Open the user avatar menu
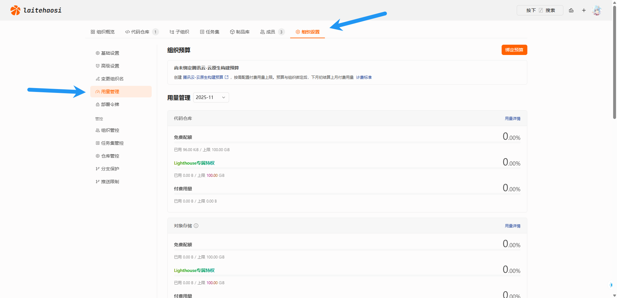The width and height of the screenshot is (617, 298). click(597, 10)
